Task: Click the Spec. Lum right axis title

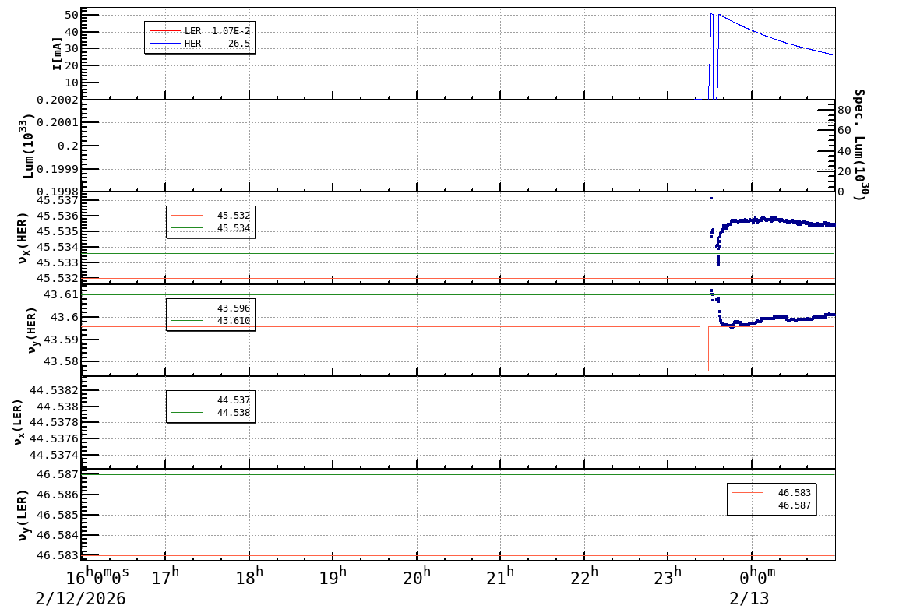Action: coord(859,144)
